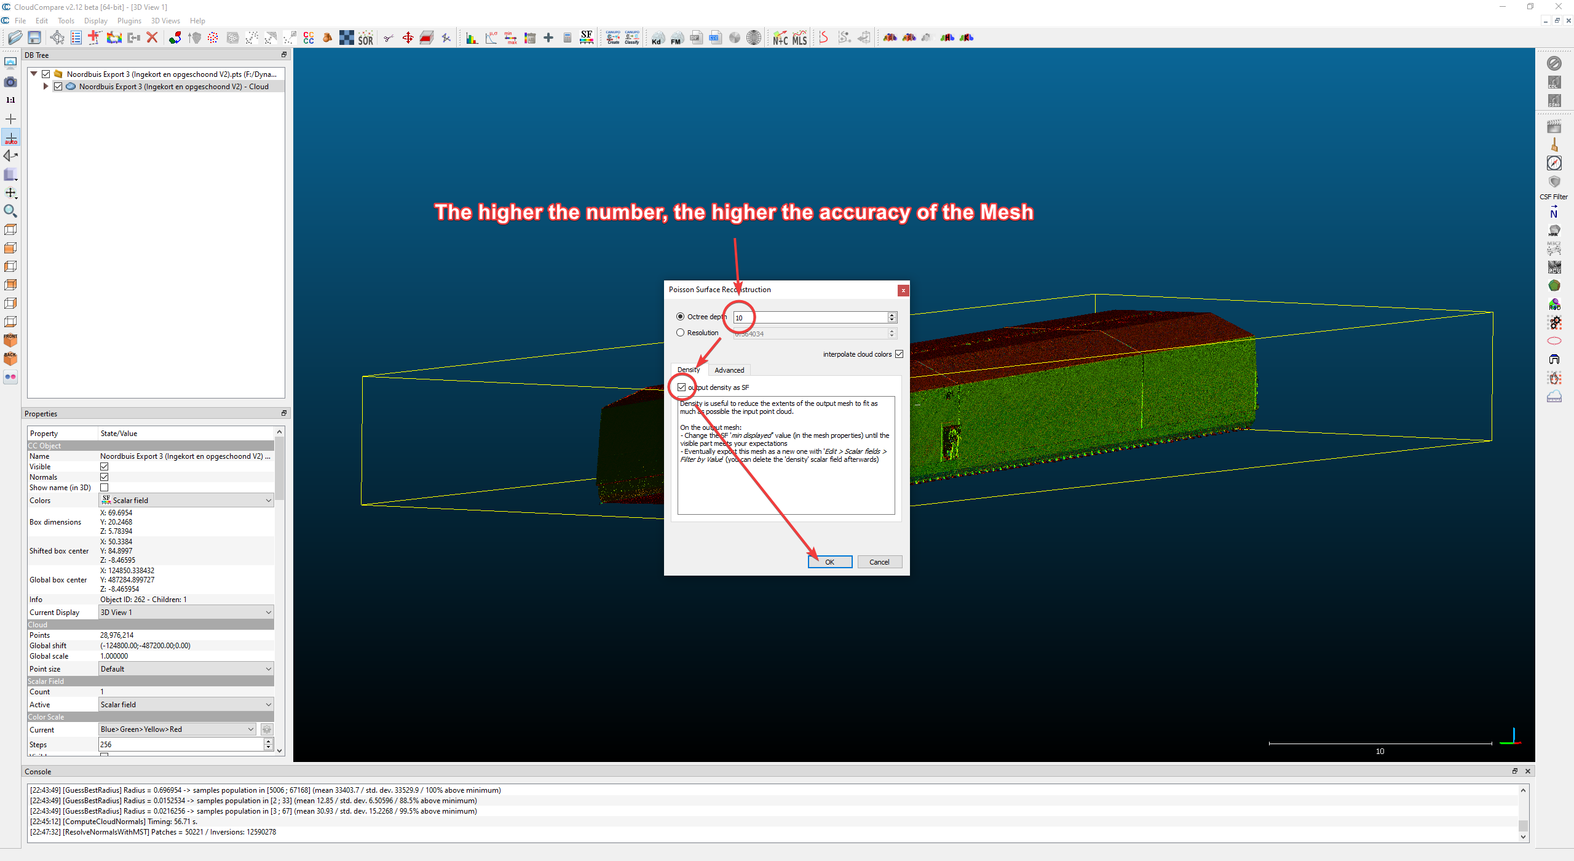
Task: Open the Plugins menu
Action: (x=129, y=21)
